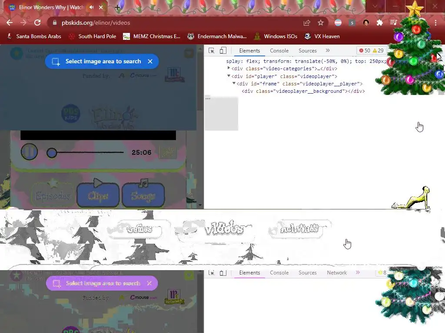Click the faded caption toggle beside timer
Screen dimensions: 445x333
(x=168, y=152)
